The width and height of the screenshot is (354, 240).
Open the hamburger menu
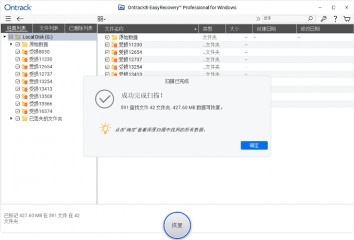tap(8, 19)
